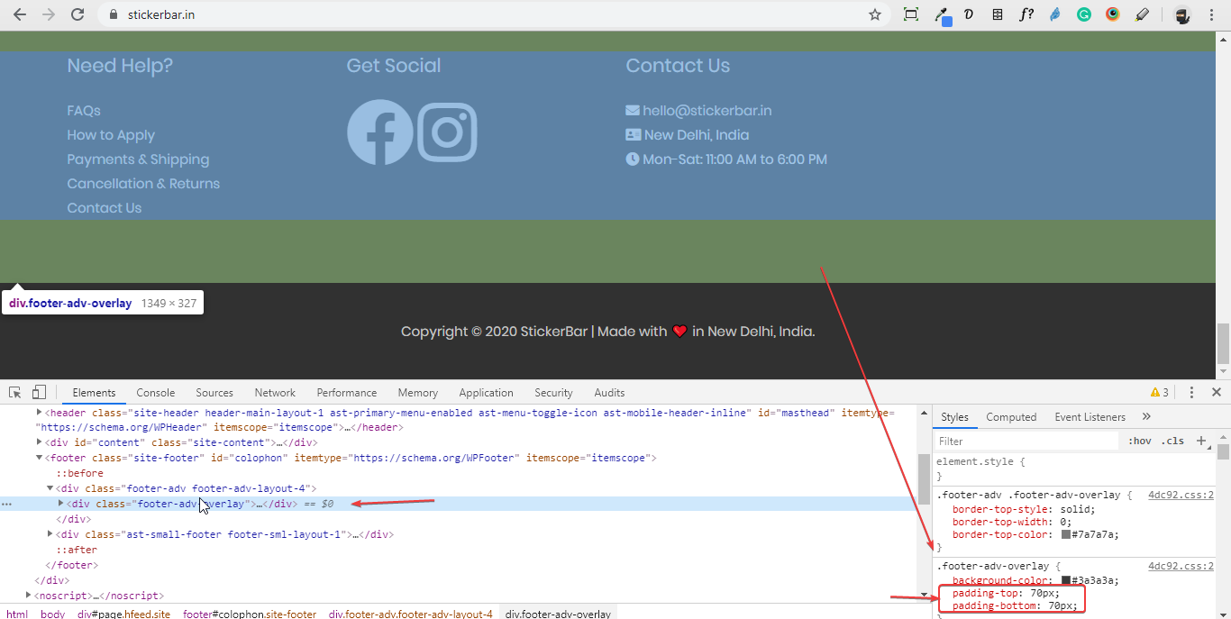The width and height of the screenshot is (1231, 619).
Task: Focus the Styles Filter input field
Action: tap(1026, 441)
